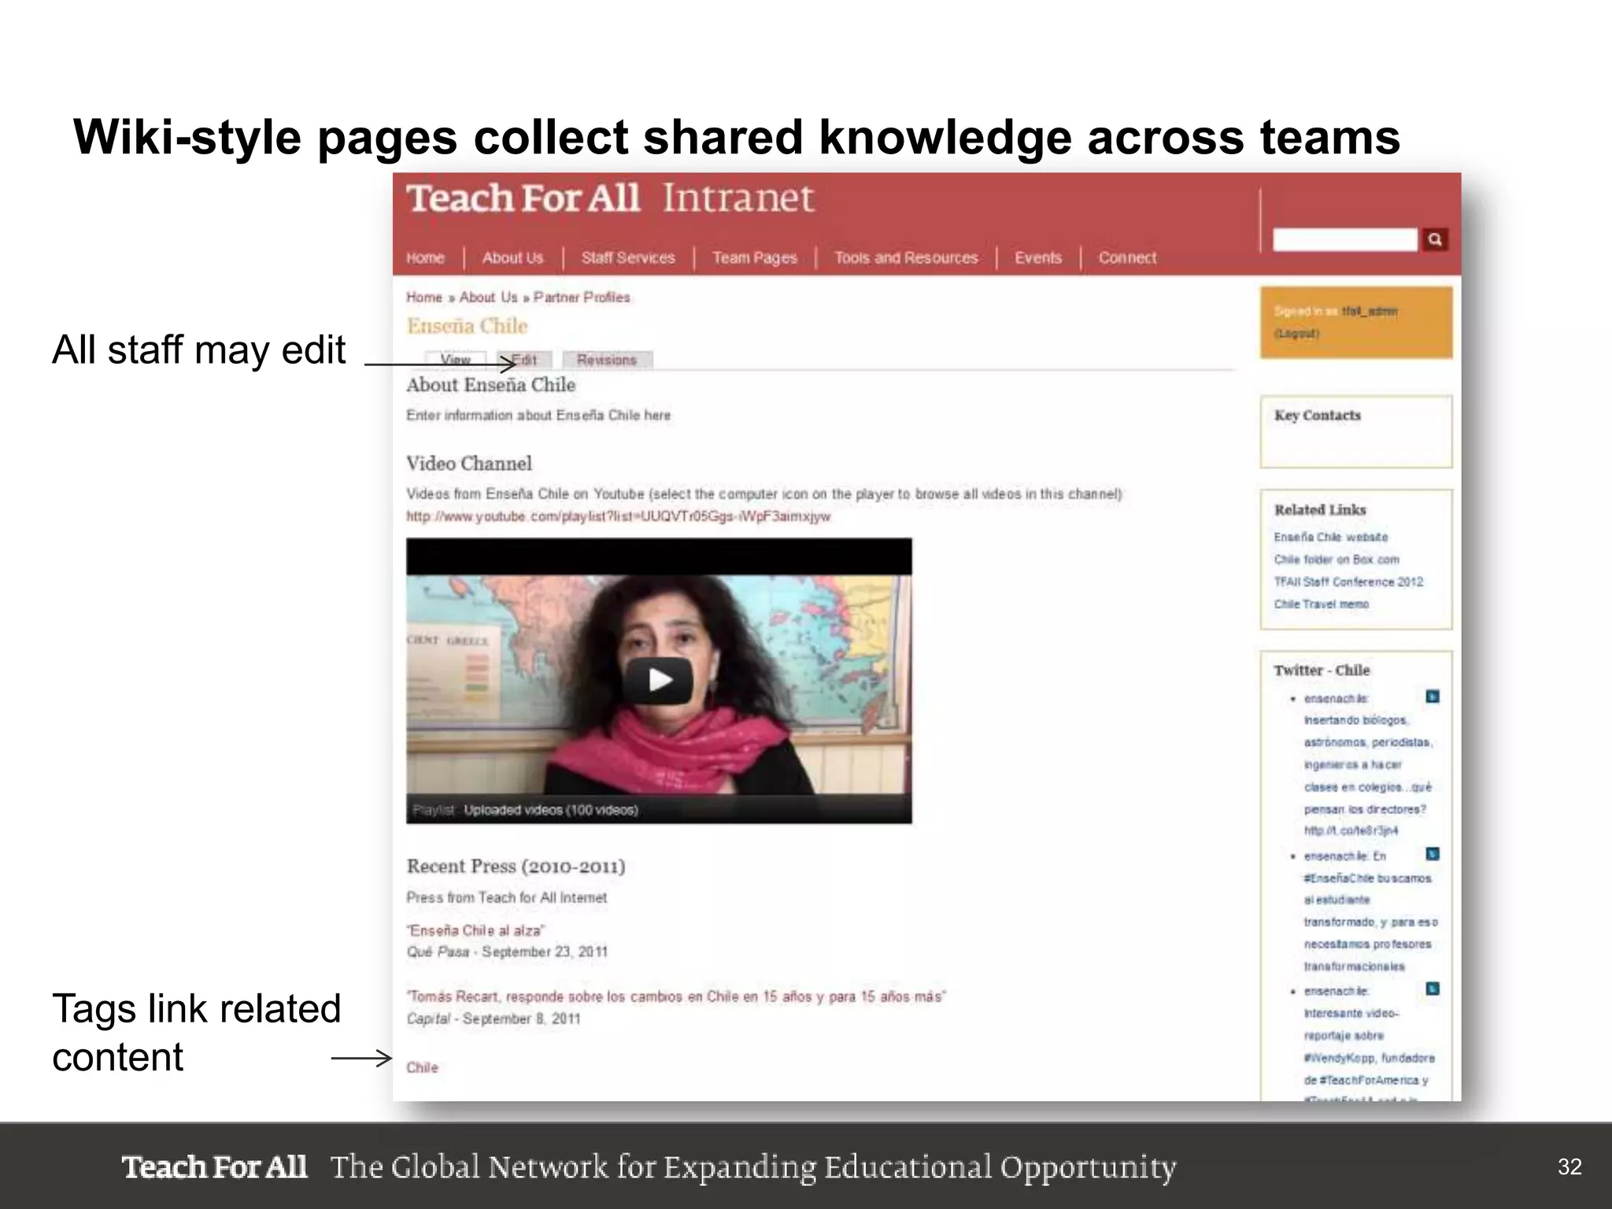Click the search input field
Image resolution: width=1612 pixels, height=1209 pixels.
pyautogui.click(x=1344, y=239)
